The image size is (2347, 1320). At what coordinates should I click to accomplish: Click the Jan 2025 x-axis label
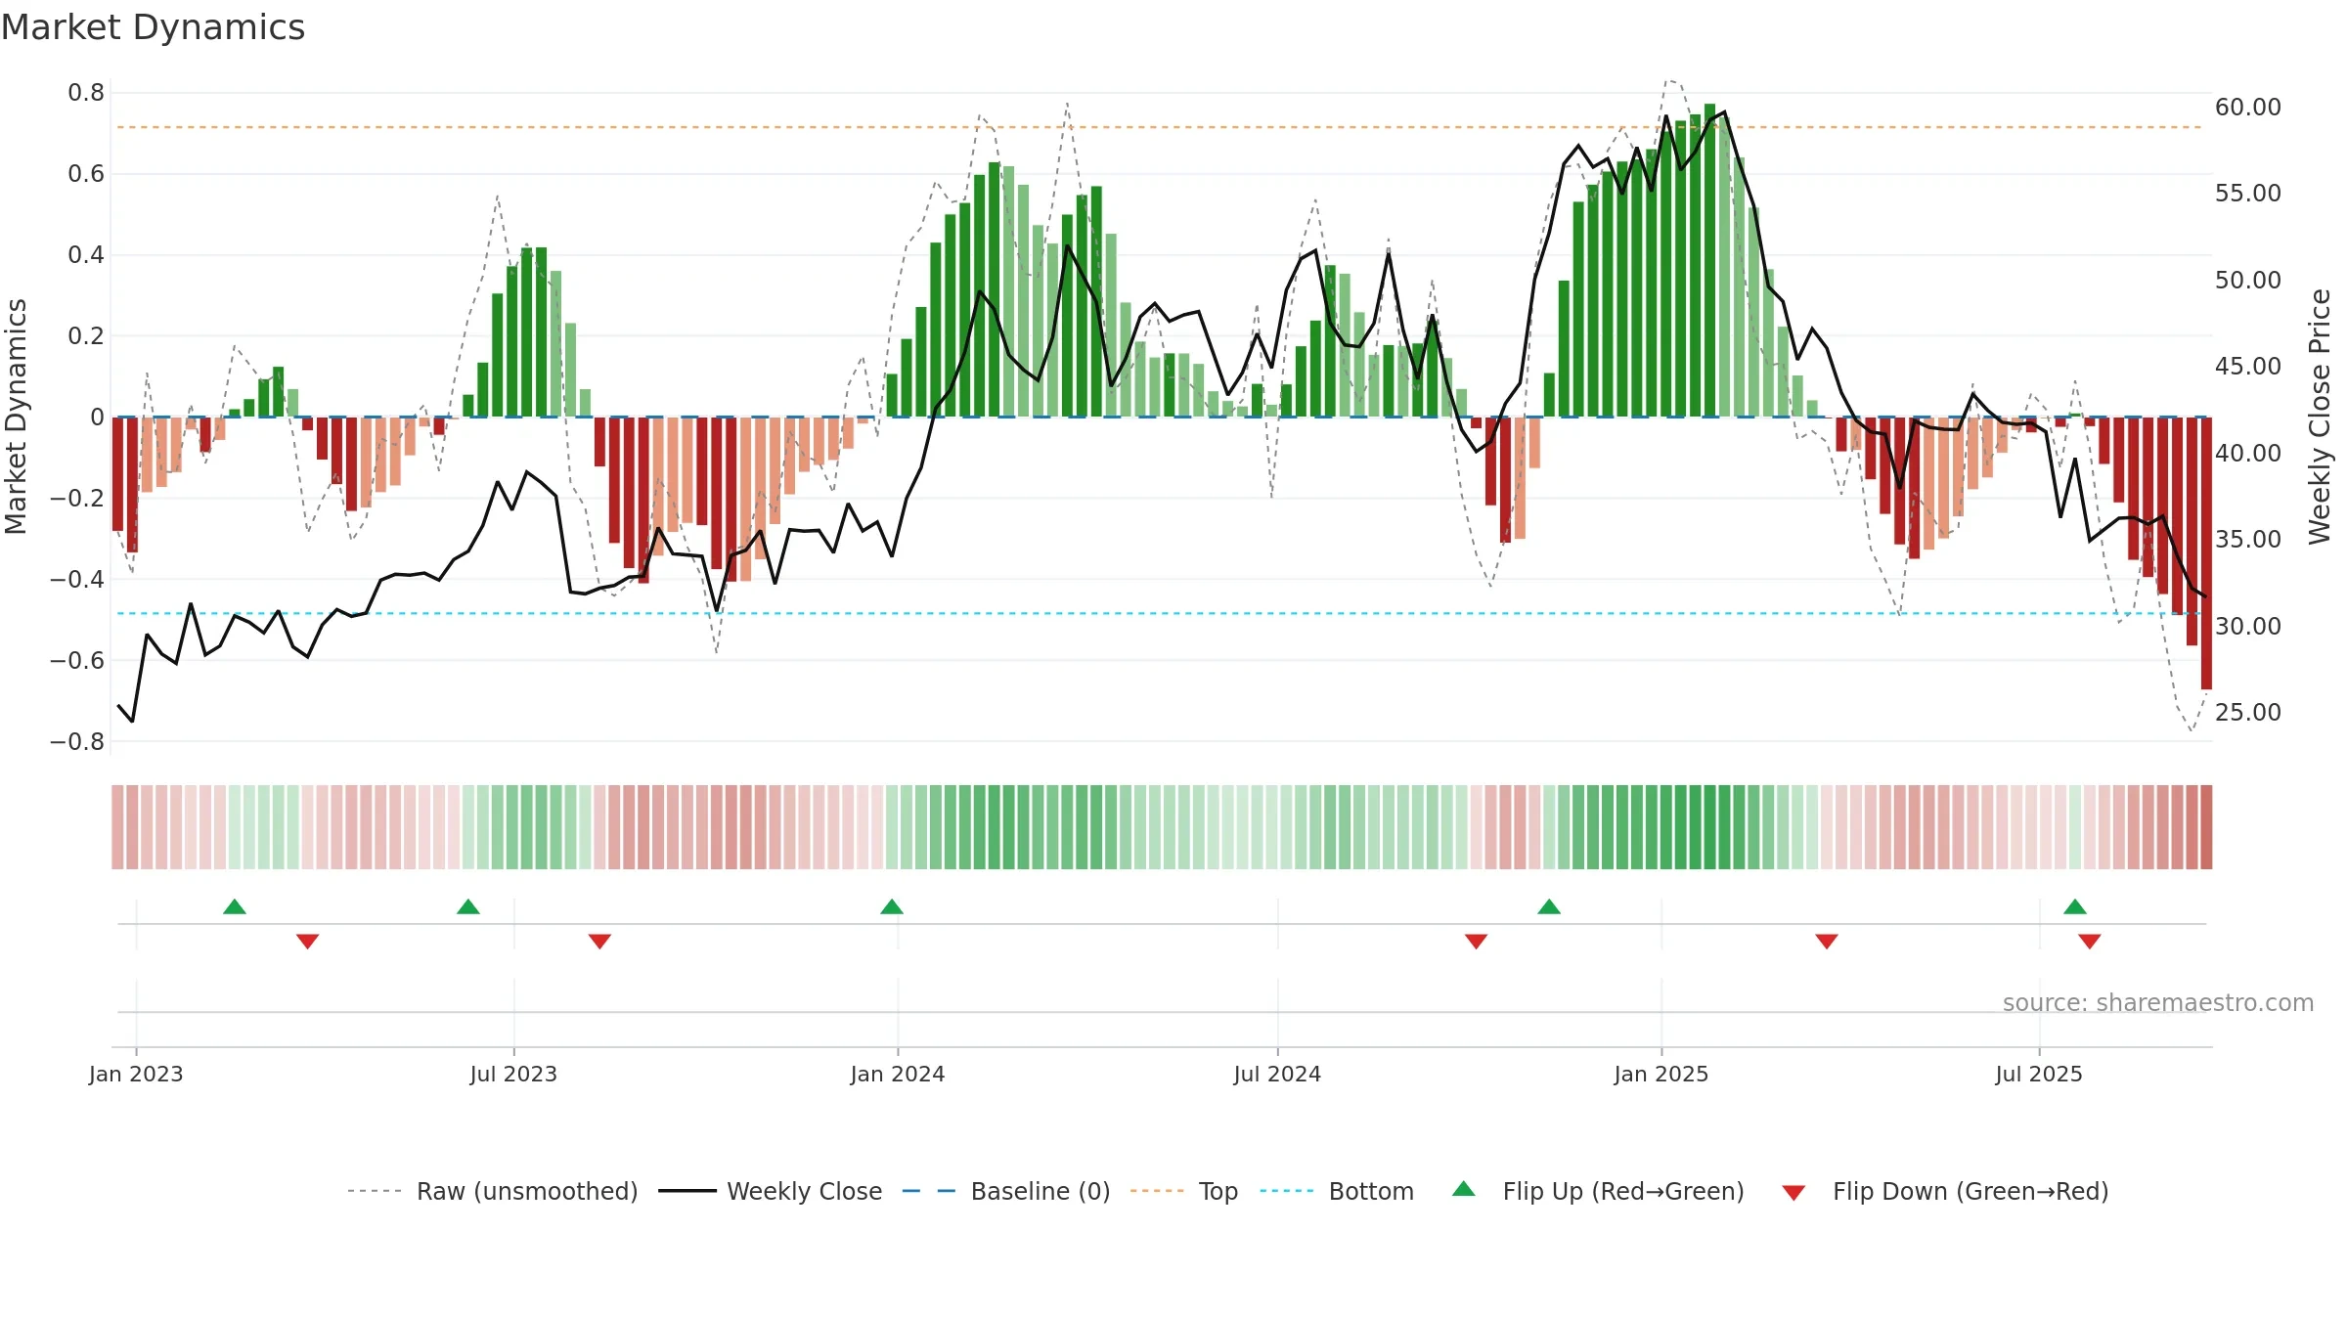(x=1661, y=1074)
